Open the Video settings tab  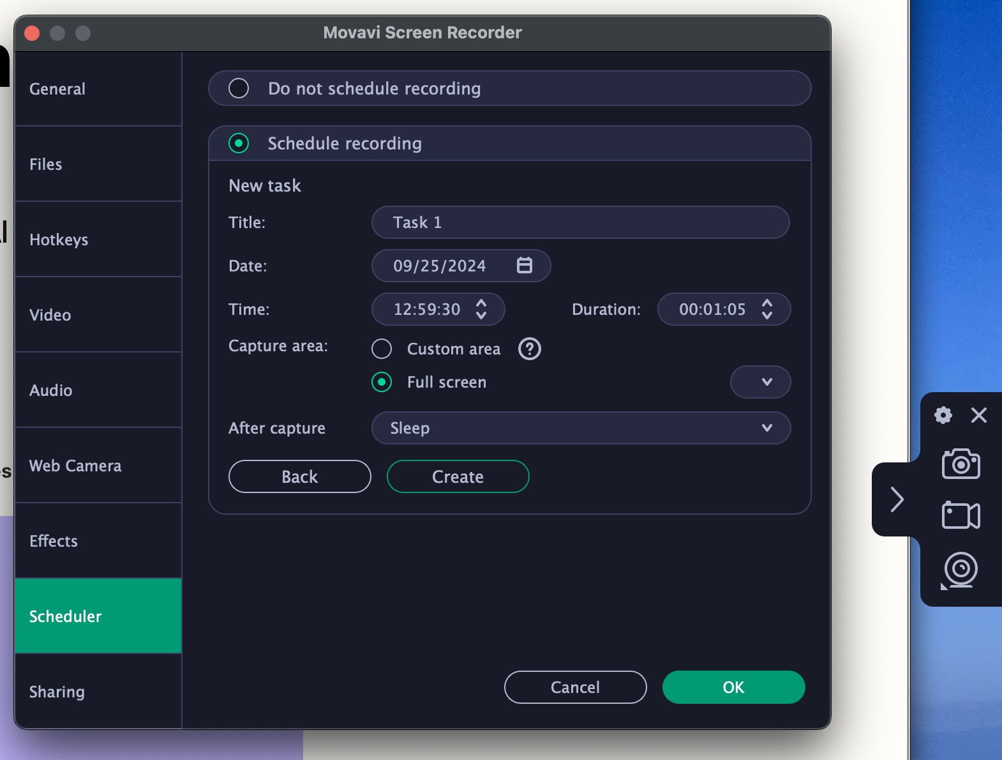[98, 315]
